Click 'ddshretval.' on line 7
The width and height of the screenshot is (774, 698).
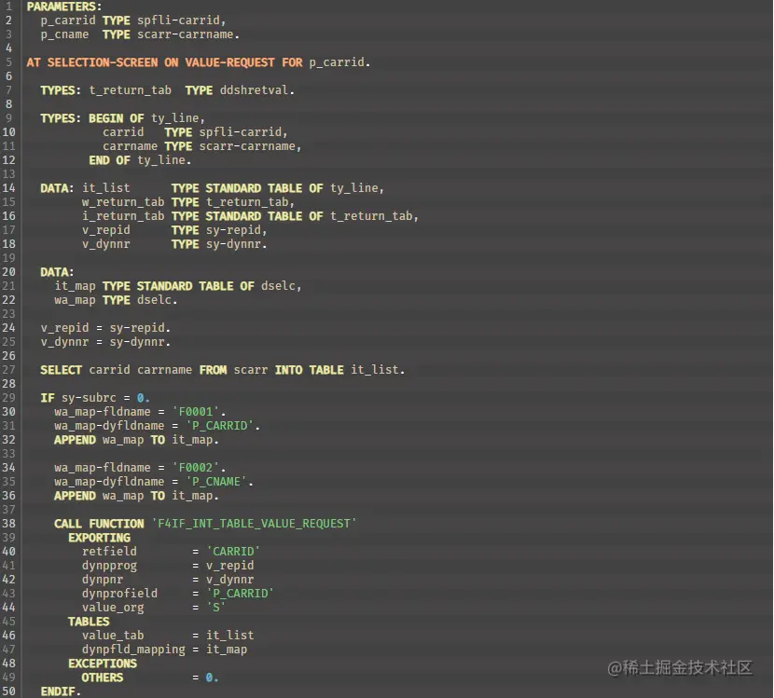tap(256, 90)
